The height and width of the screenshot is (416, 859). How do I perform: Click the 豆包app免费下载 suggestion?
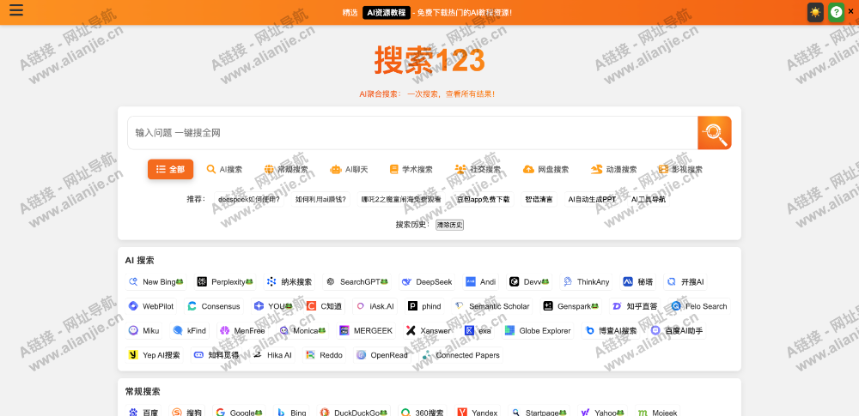(483, 199)
